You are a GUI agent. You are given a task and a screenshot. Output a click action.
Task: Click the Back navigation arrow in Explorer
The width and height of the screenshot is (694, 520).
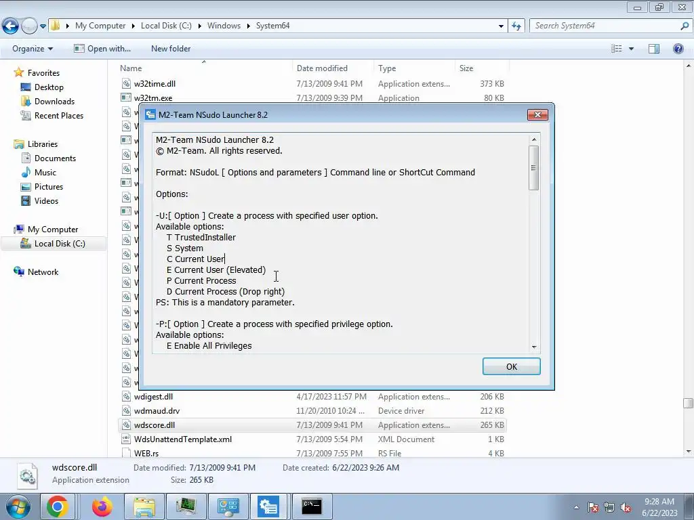(x=10, y=26)
